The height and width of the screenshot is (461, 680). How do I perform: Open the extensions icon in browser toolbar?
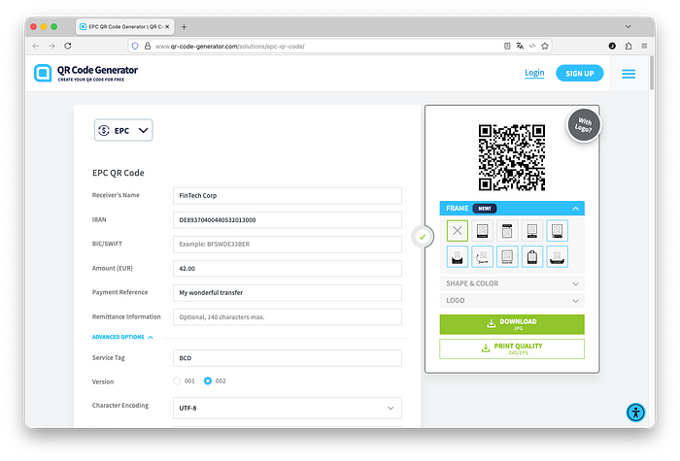tap(629, 46)
